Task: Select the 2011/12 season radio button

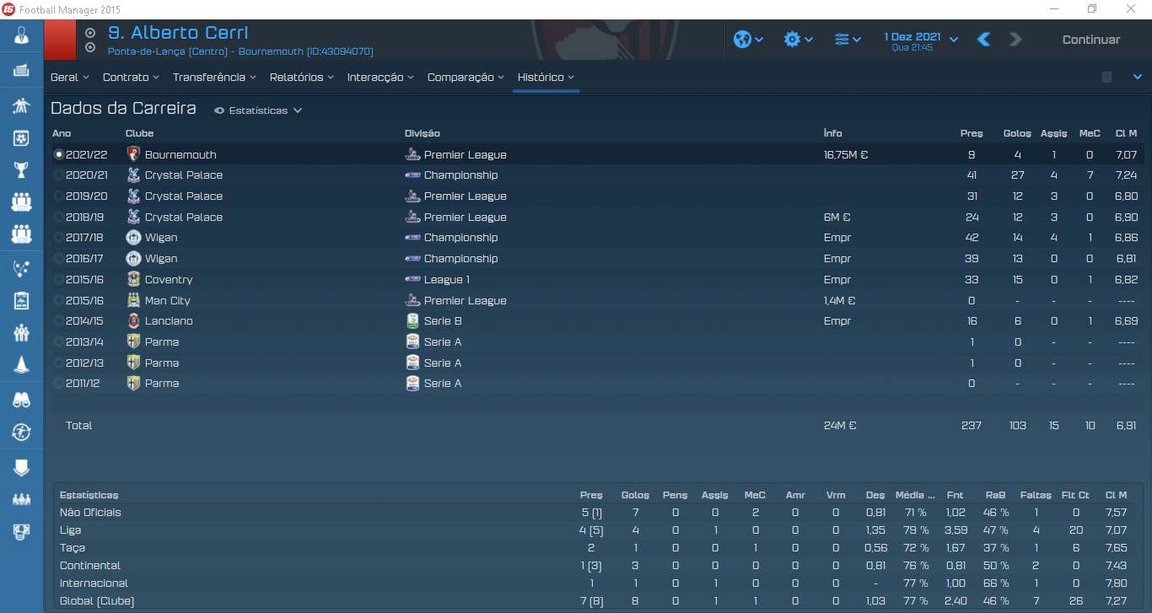Action: pyautogui.click(x=58, y=384)
